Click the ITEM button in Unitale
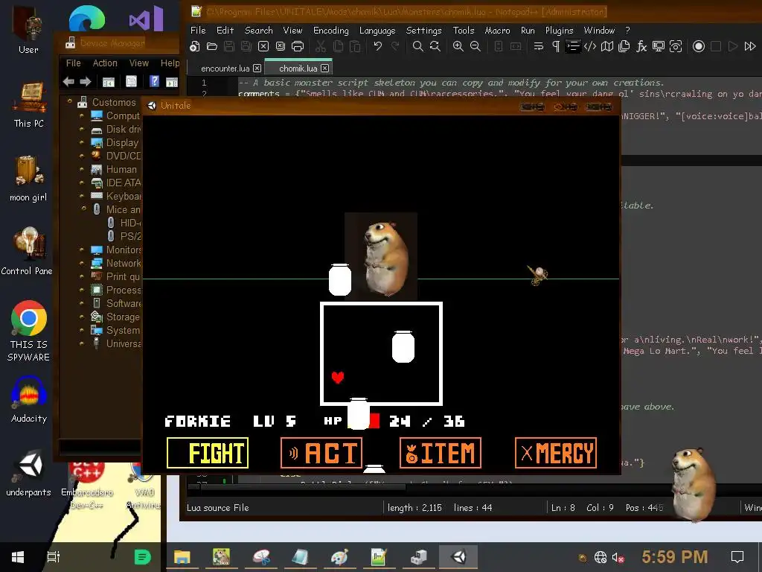This screenshot has height=572, width=762. pos(441,453)
